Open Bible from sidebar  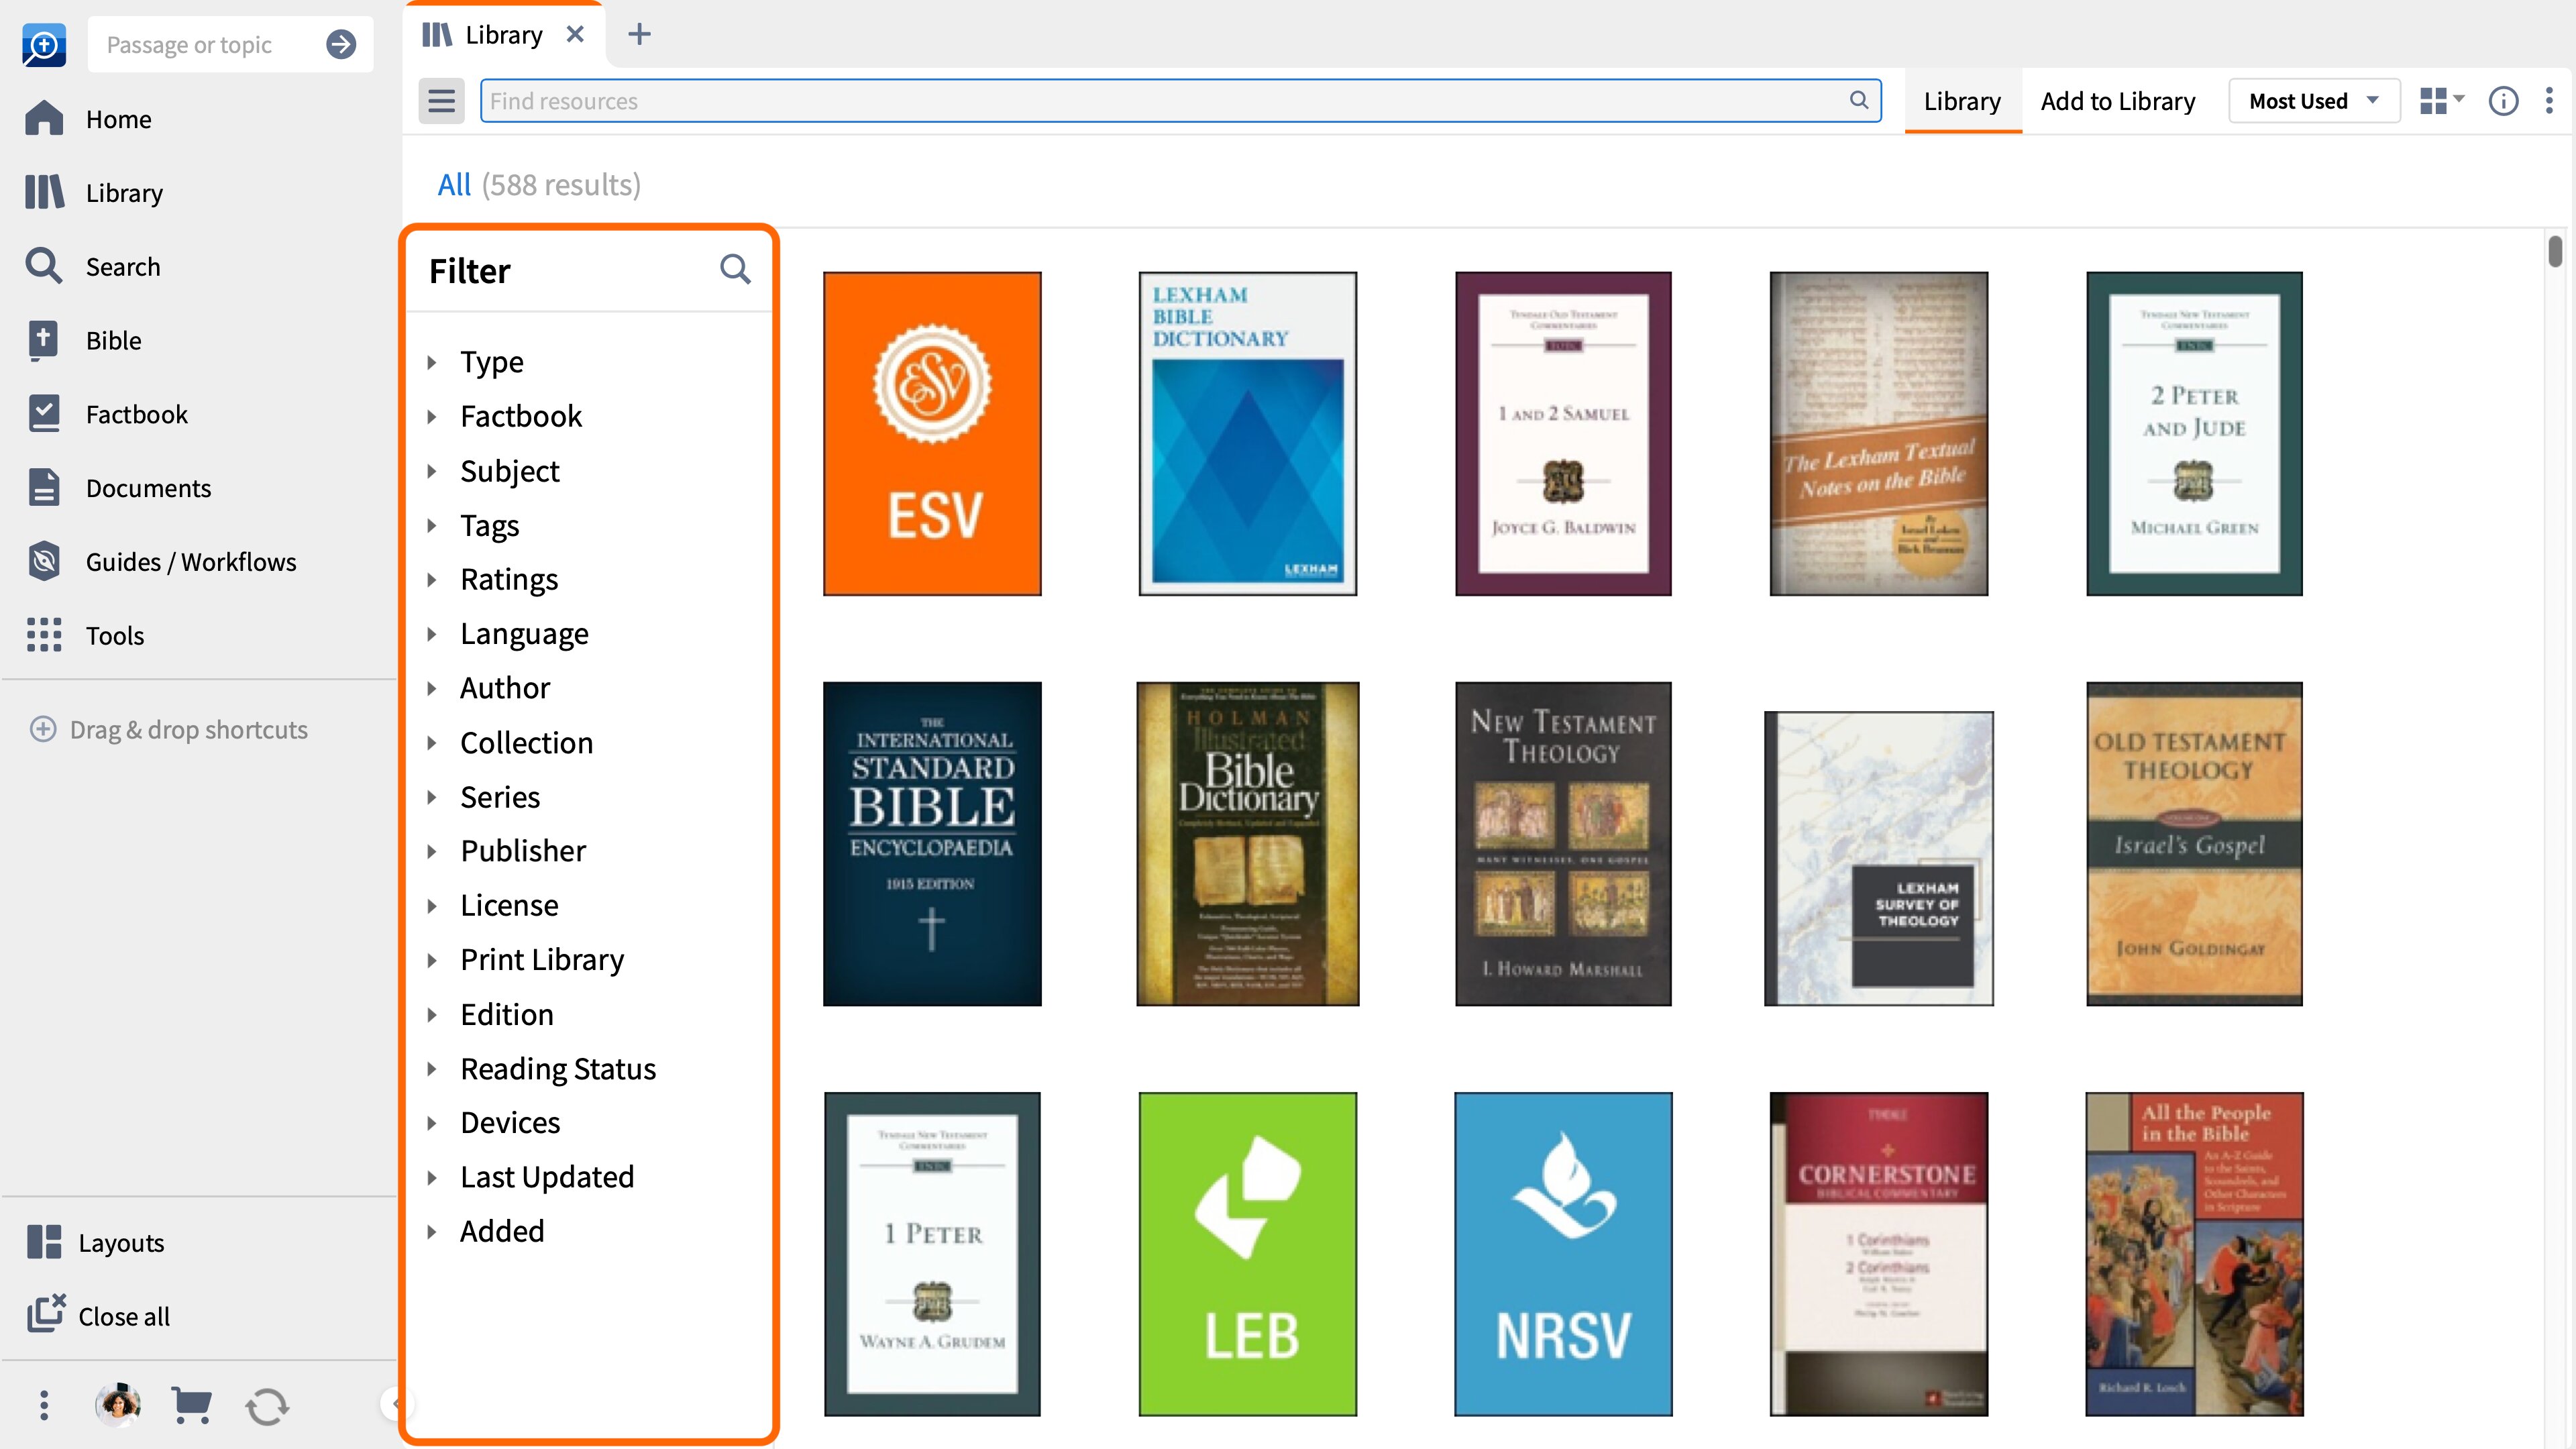pyautogui.click(x=83, y=340)
